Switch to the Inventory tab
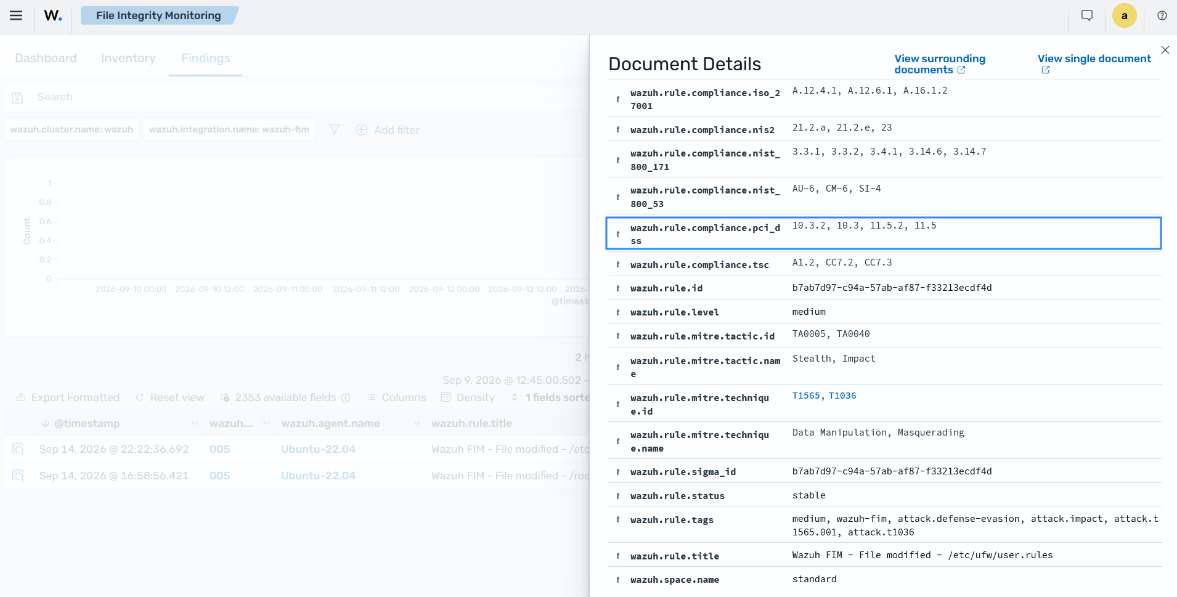Viewport: 1177px width, 597px height. [x=128, y=58]
